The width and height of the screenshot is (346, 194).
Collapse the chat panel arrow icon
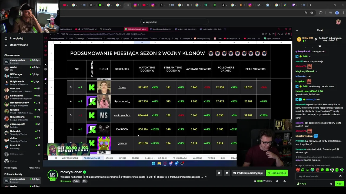pos(297,30)
